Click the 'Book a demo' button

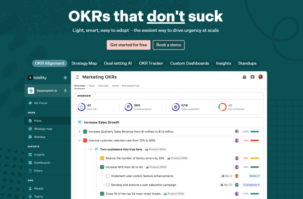169,45
